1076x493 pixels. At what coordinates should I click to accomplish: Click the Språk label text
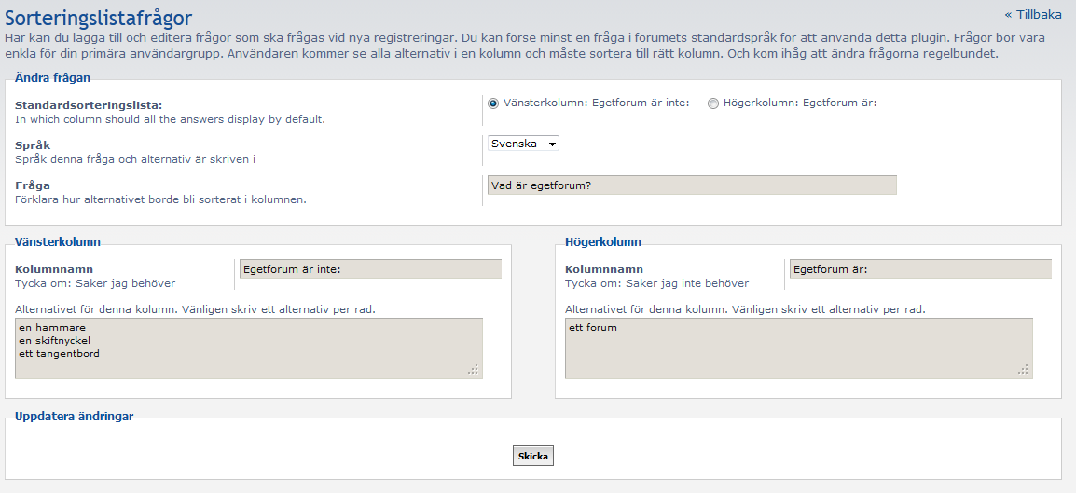tap(33, 145)
